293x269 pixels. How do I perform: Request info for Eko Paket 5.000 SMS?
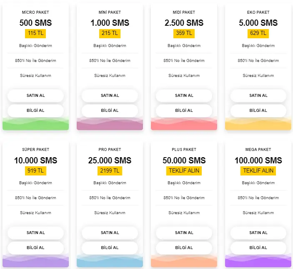(x=258, y=110)
